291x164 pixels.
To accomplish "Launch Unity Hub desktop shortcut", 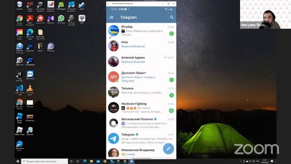I will click(x=20, y=61).
